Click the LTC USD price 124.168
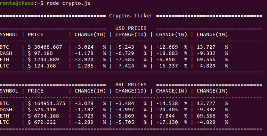This screenshot has width=267, height=136. coord(45,66)
